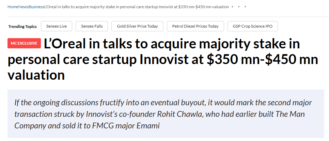The image size is (329, 141).
Task: Click the bold article headline
Action: point(163,60)
